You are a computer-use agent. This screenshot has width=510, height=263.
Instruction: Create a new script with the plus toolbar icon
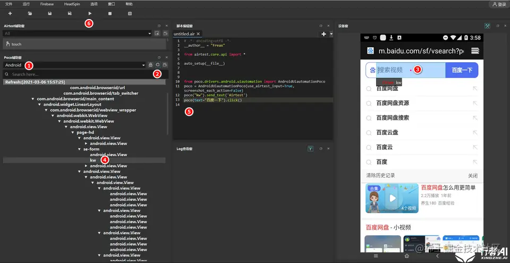(x=10, y=14)
